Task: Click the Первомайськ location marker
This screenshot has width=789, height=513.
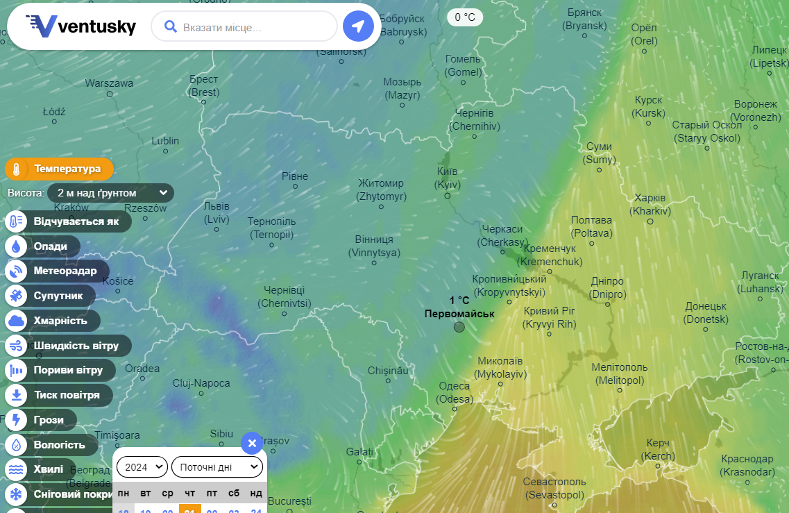Action: 459,327
